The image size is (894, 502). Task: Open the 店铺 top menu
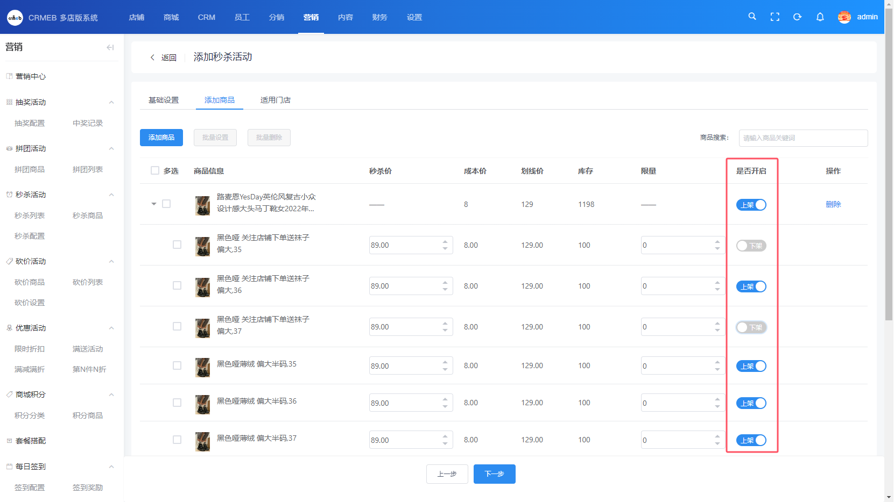coord(137,17)
